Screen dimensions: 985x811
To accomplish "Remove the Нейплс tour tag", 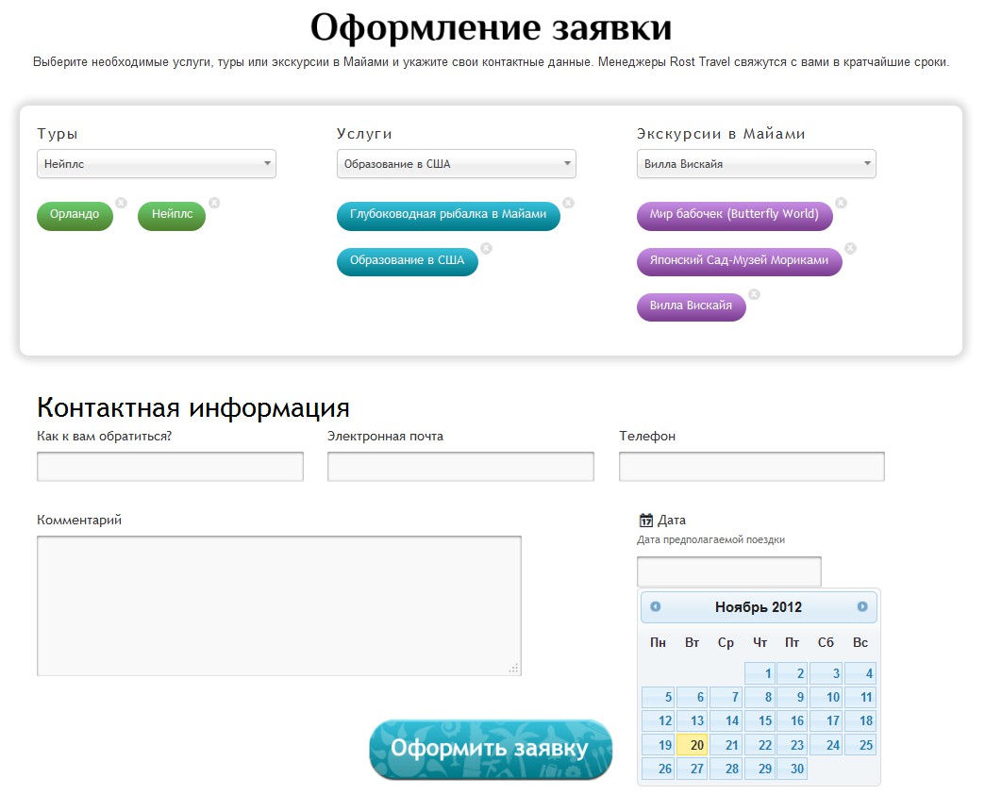I will point(214,203).
